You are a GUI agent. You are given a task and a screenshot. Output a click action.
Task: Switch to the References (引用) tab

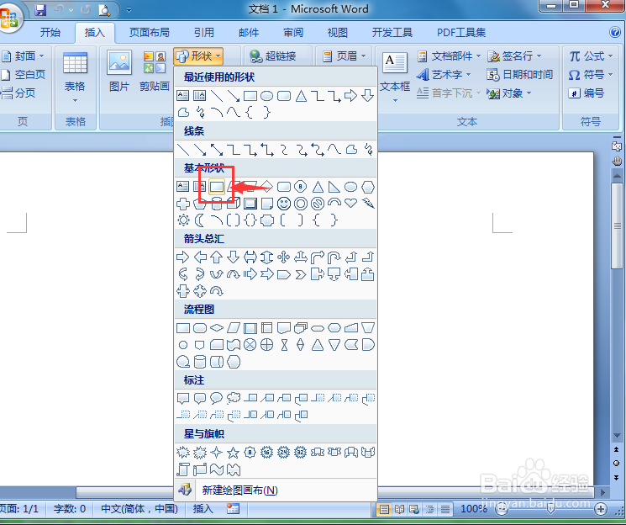click(204, 32)
